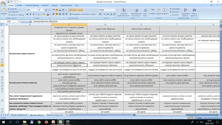
Task: Apply comma style (000) number format
Action: (x=108, y=14)
